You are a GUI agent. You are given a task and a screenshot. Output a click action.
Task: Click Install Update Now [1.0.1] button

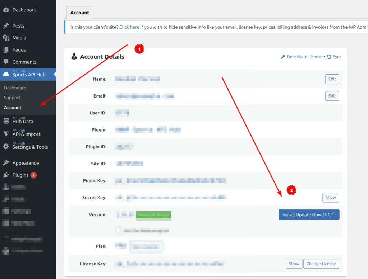click(x=309, y=214)
